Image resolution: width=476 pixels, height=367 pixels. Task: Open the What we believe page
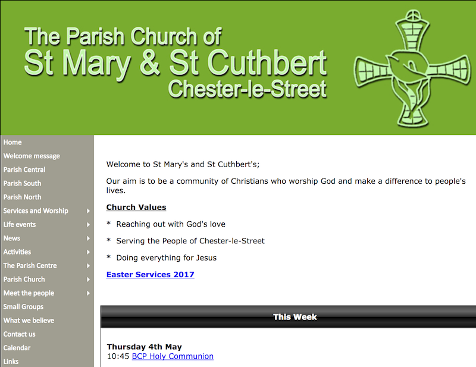[x=29, y=320]
